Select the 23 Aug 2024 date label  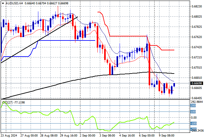tap(9, 136)
